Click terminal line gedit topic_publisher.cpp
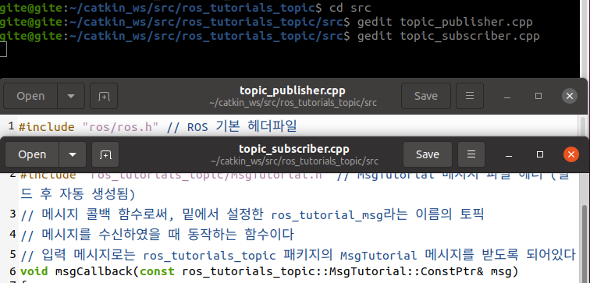 point(266,22)
